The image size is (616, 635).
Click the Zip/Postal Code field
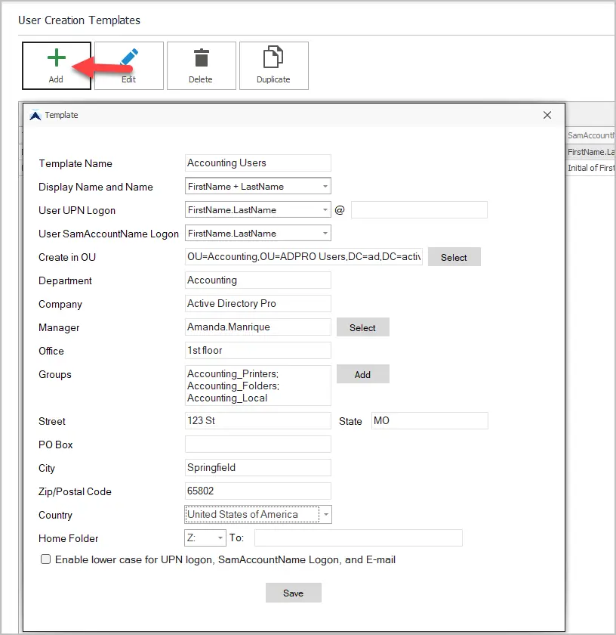tap(258, 491)
